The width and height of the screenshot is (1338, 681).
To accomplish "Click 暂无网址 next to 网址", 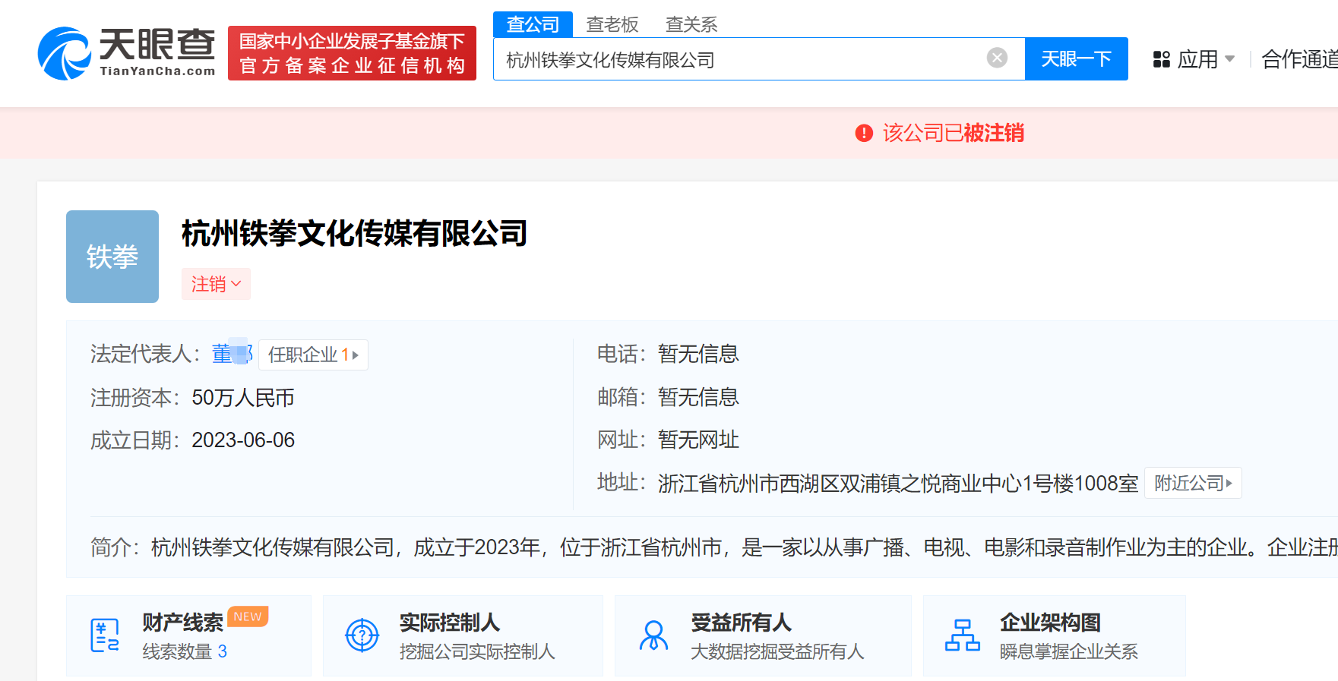I will coord(698,440).
